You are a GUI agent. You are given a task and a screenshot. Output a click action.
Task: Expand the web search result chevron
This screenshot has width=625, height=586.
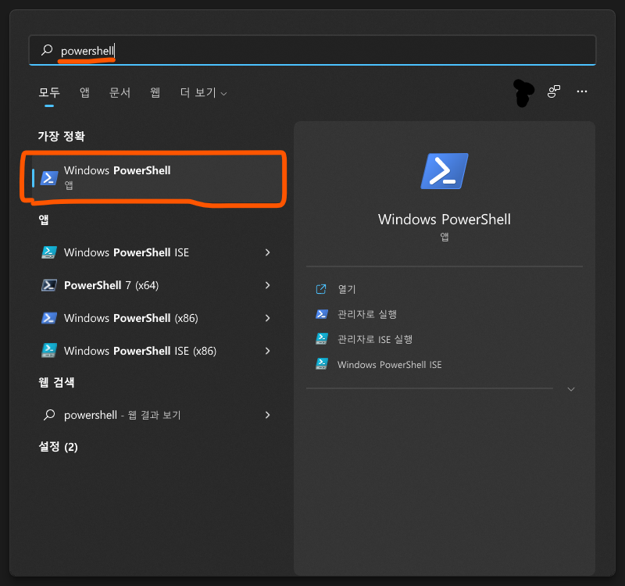(267, 415)
